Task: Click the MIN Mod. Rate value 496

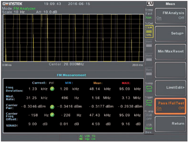Action: pyautogui.click(x=65, y=98)
